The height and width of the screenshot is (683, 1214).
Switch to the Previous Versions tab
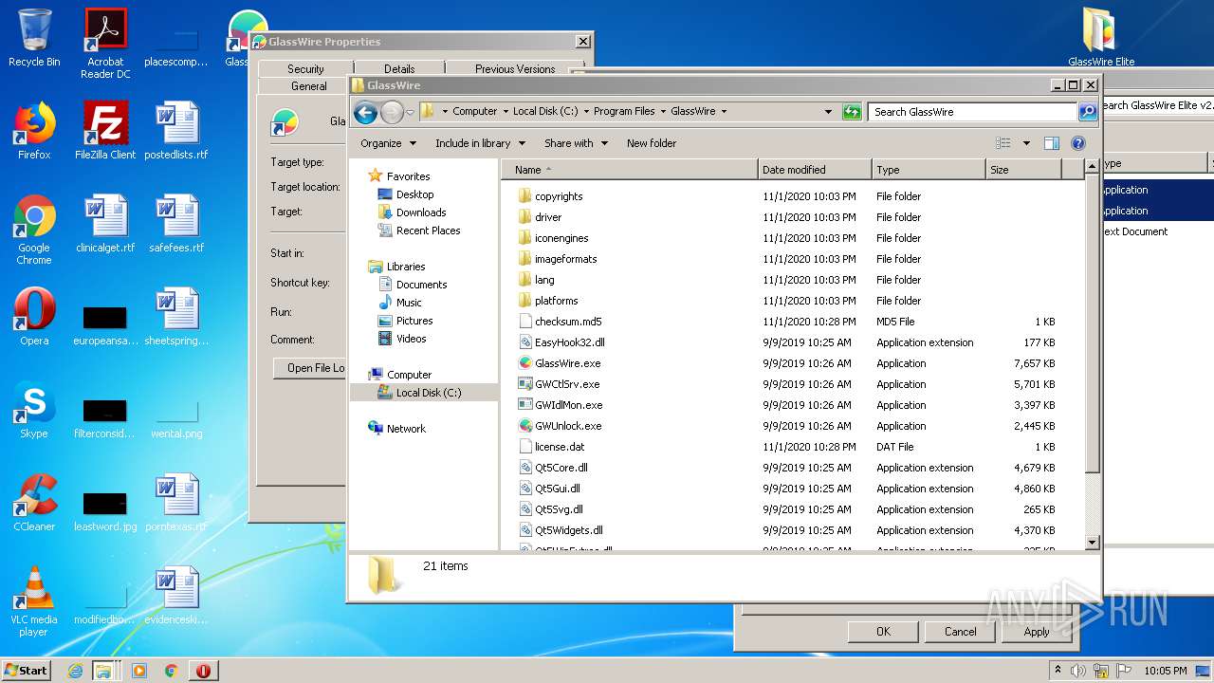coord(515,68)
